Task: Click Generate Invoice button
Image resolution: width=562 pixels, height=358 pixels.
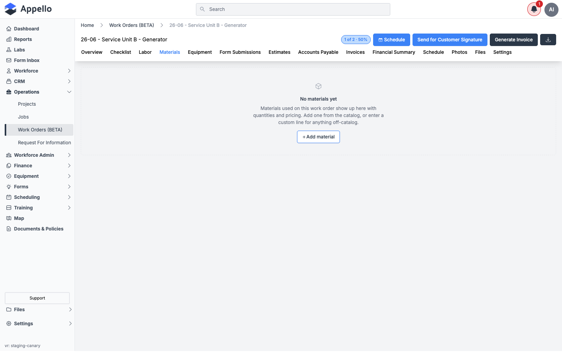Action: pyautogui.click(x=514, y=40)
